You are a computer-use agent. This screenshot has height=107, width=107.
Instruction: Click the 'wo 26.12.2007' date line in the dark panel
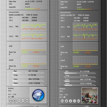click(x=85, y=2)
